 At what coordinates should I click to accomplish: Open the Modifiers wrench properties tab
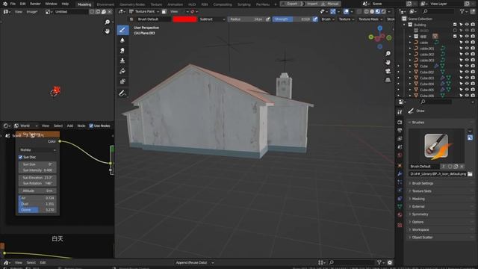[400, 174]
